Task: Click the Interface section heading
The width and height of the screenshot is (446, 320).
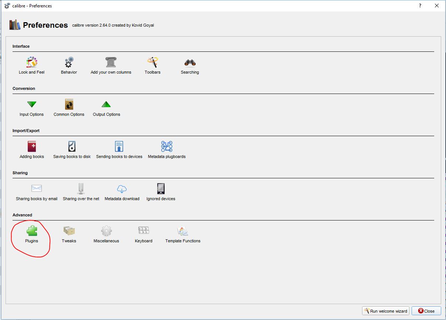Action: tap(21, 46)
